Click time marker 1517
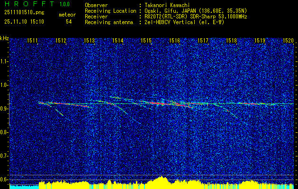Viewport: 298px width, 189px height. coord(203,40)
